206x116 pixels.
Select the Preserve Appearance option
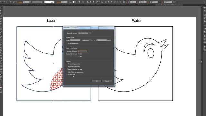pos(67,64)
